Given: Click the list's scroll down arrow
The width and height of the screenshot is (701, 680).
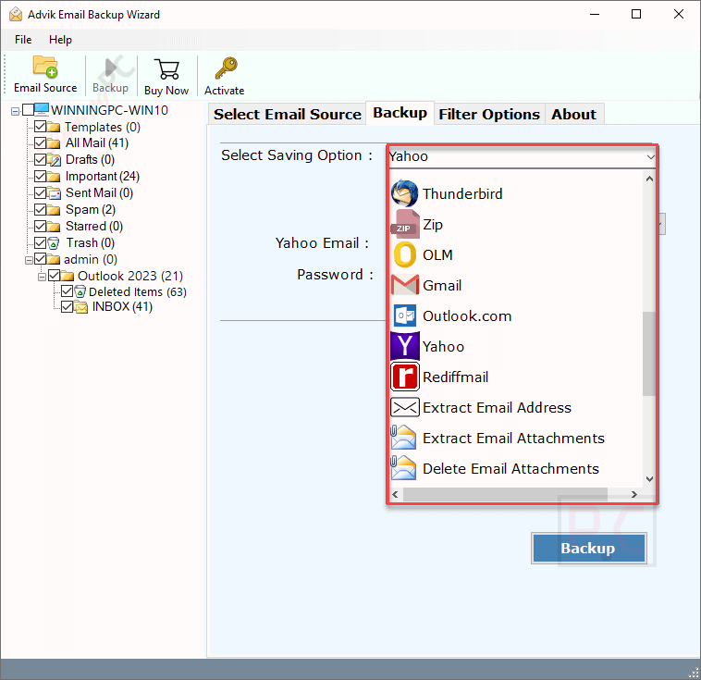Looking at the screenshot, I should [649, 479].
